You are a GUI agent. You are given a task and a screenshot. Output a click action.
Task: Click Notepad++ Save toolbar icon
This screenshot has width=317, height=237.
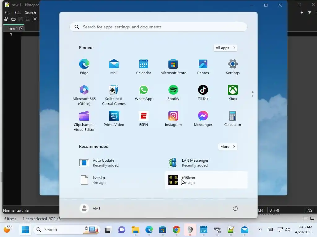tap(21, 19)
